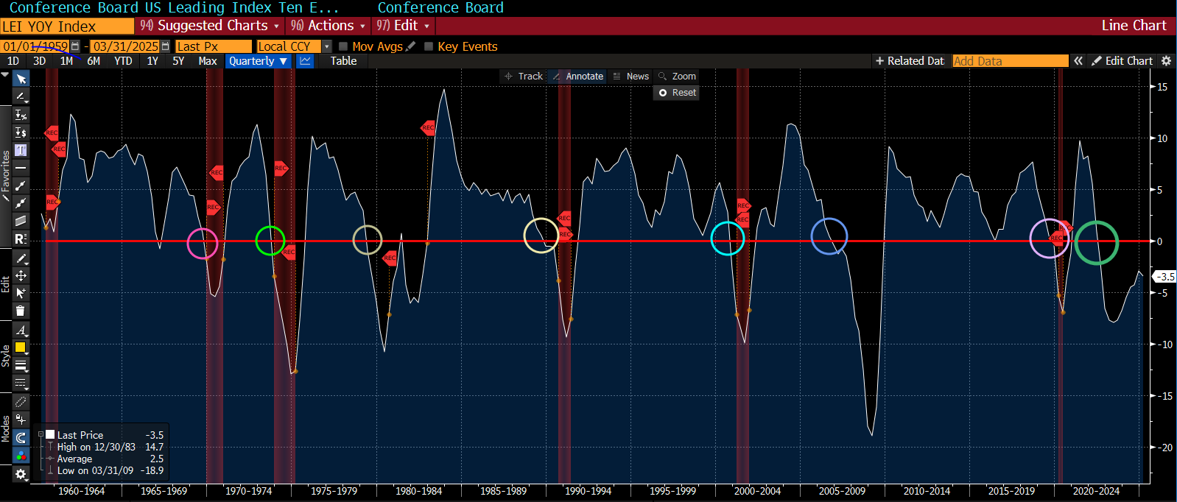1177x502 pixels.
Task: Click the LEI YOY Index security field
Action: 67,26
